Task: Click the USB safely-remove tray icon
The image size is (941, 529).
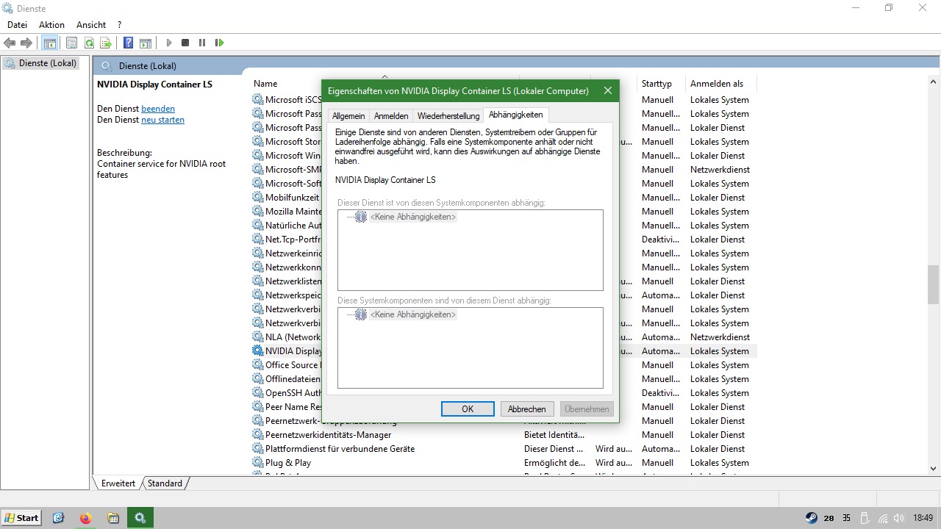Action: click(865, 518)
